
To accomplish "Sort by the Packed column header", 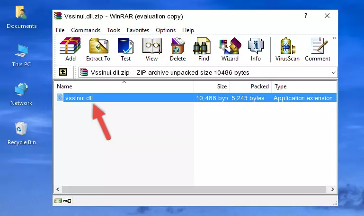I will pyautogui.click(x=250, y=86).
